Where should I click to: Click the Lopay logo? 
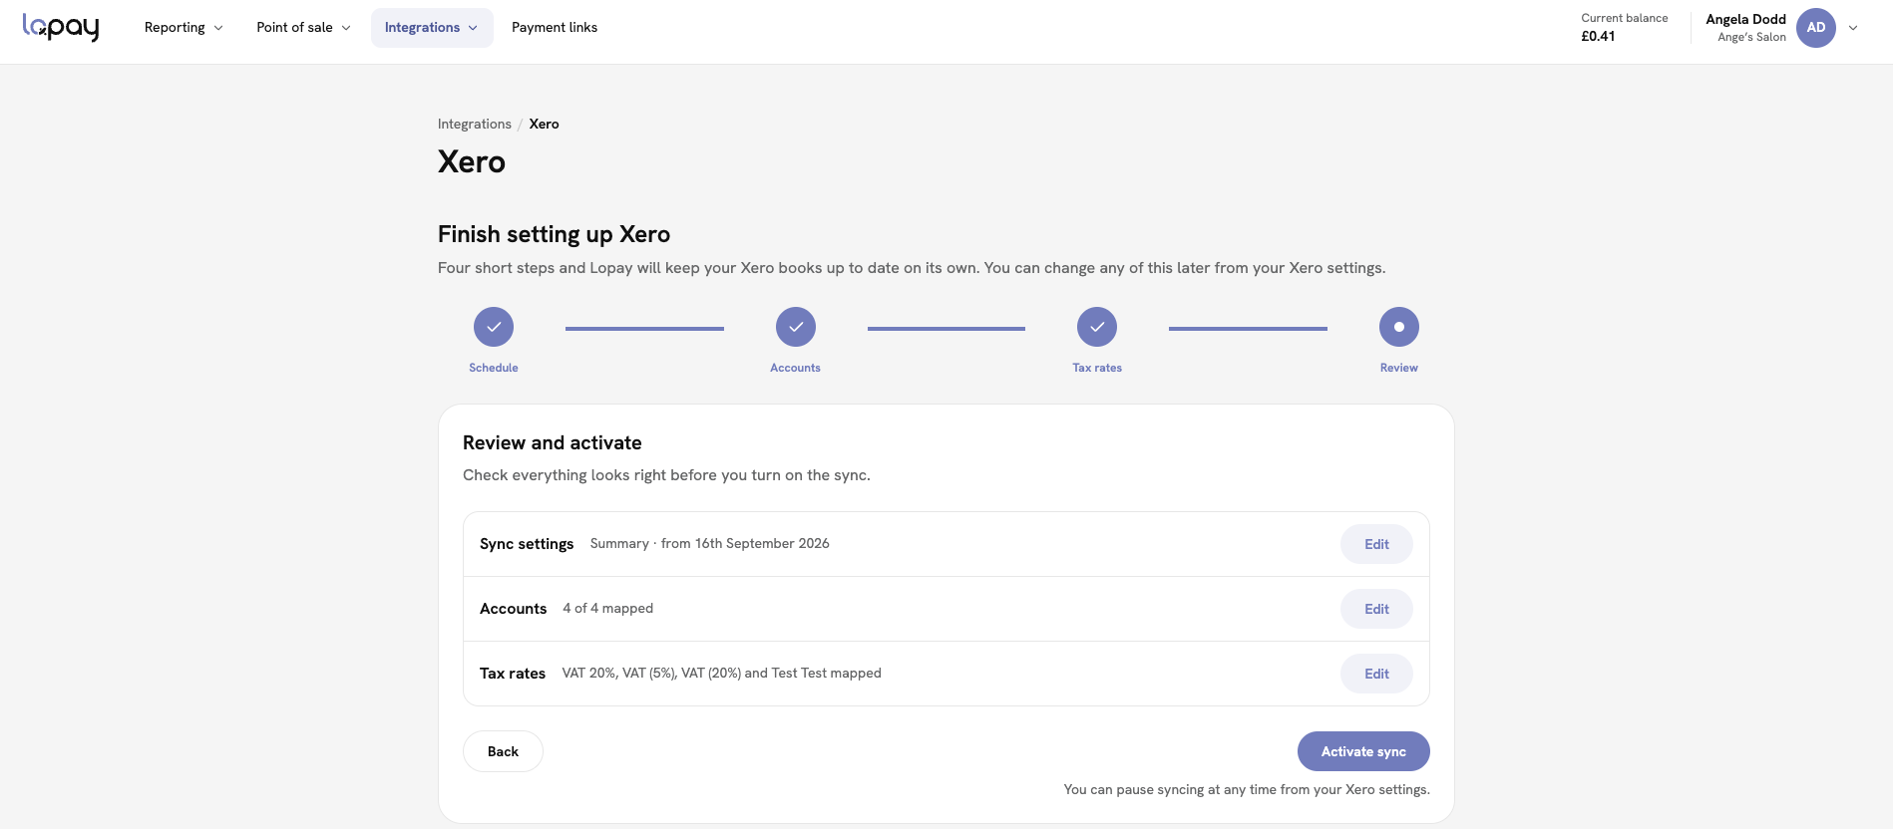[61, 27]
